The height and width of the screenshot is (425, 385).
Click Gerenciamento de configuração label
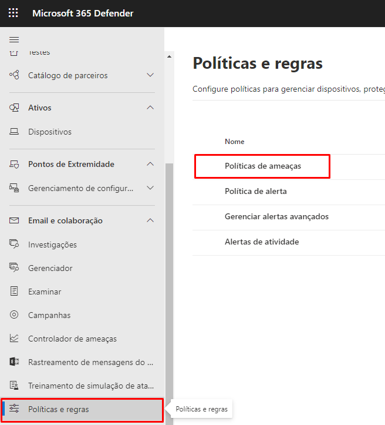click(80, 188)
